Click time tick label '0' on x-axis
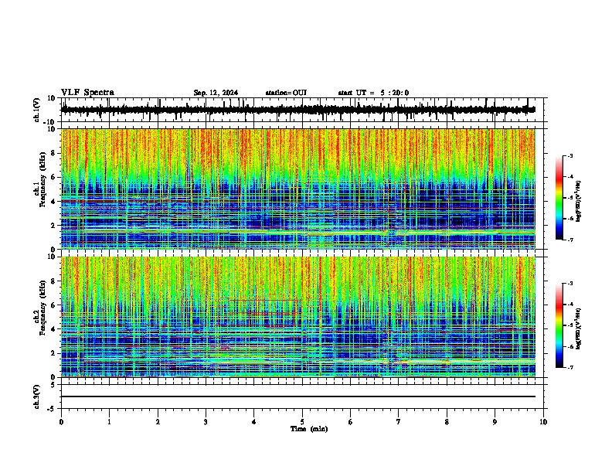 (x=61, y=422)
